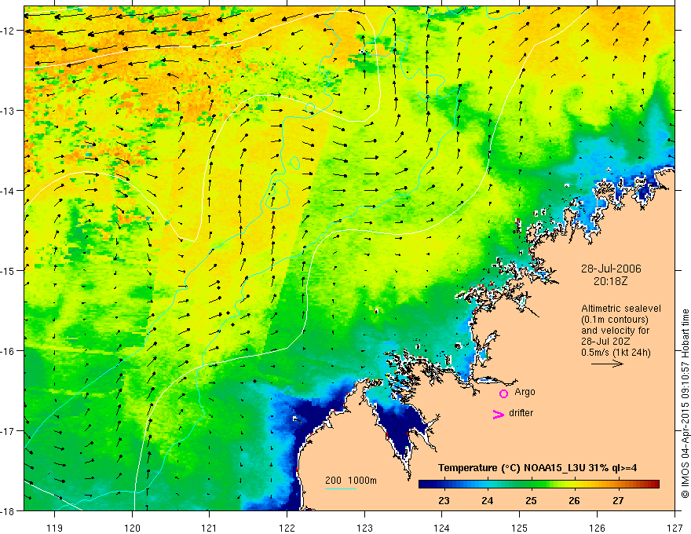Click the 0.5m/s velocity scale arrow
The height and width of the screenshot is (534, 691).
coord(607,364)
